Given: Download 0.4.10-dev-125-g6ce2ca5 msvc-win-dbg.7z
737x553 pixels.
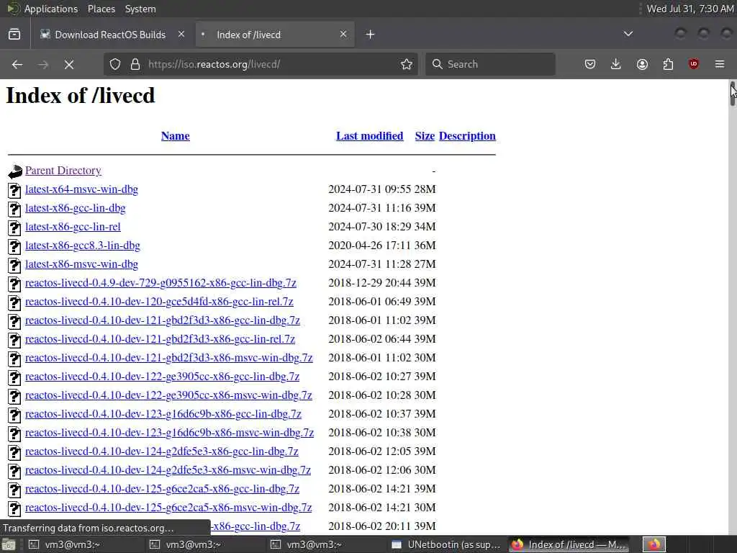Looking at the screenshot, I should (x=168, y=508).
